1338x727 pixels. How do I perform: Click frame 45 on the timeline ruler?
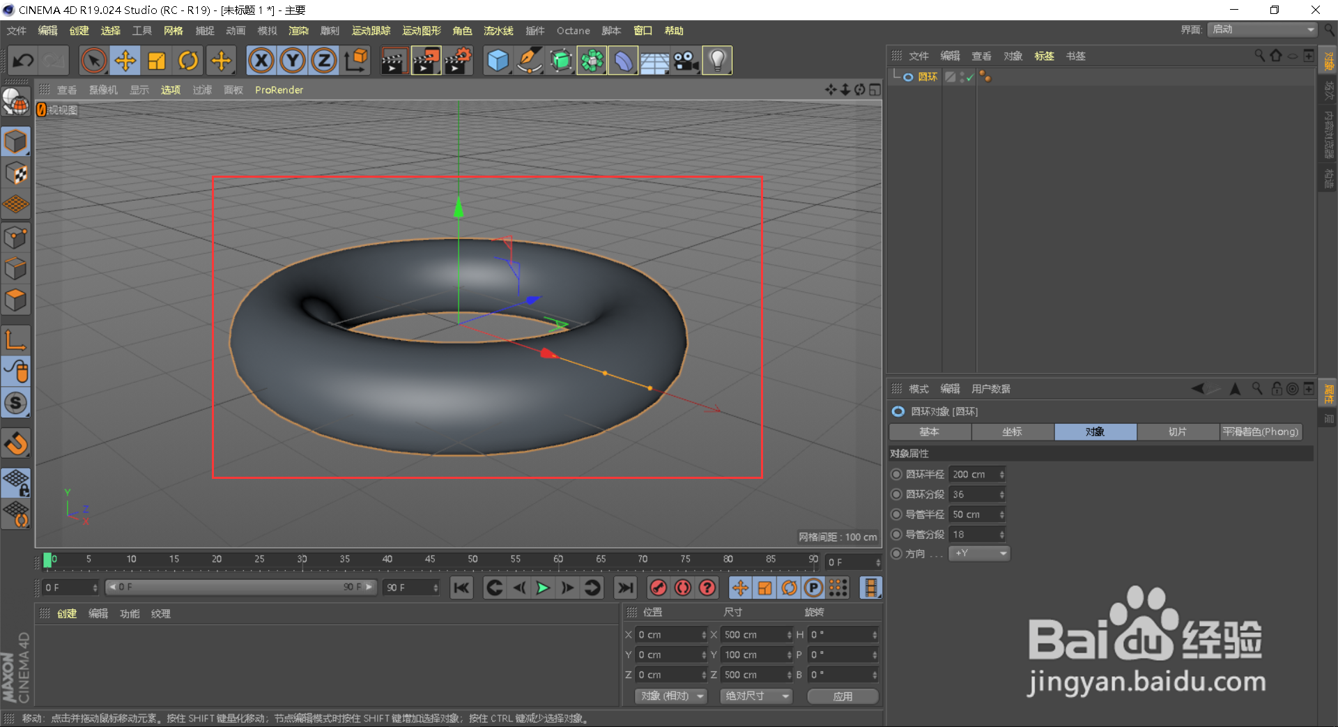(430, 560)
